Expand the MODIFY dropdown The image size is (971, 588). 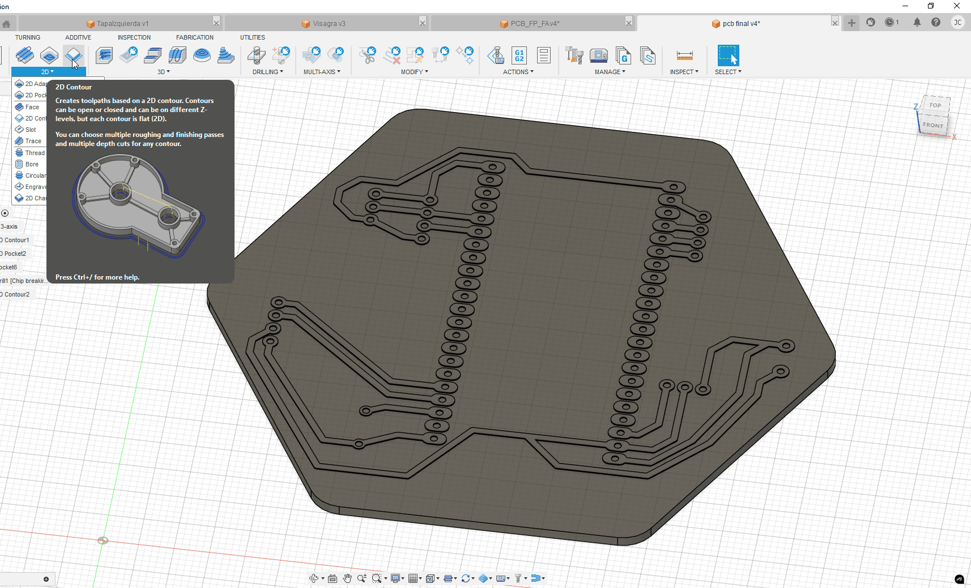[x=415, y=72]
